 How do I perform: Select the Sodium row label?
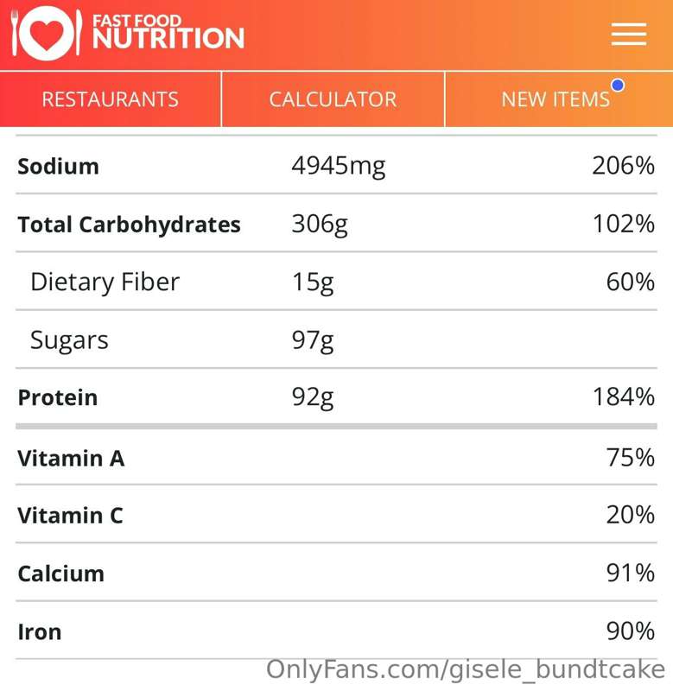(58, 167)
